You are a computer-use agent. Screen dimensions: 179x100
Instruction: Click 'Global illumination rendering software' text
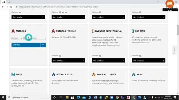click(149, 81)
